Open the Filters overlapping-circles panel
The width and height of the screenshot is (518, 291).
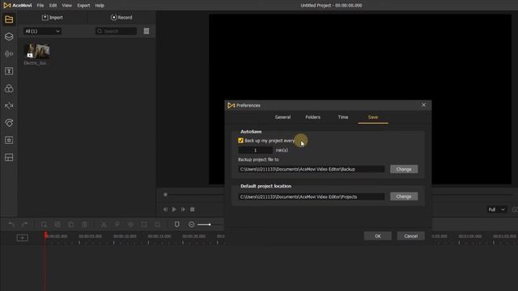point(9,88)
